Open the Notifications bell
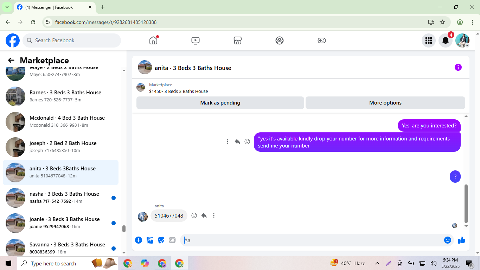Screen dimensions: 480x270 tap(445, 40)
